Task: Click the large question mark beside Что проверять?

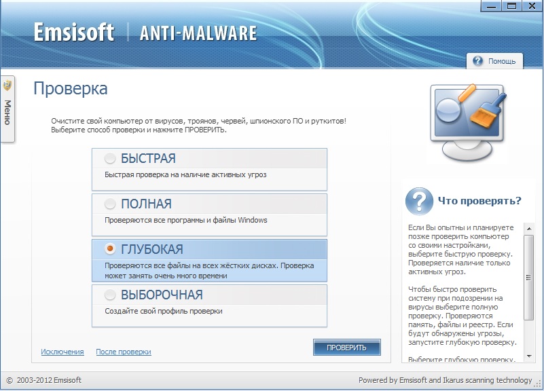Action: (419, 202)
